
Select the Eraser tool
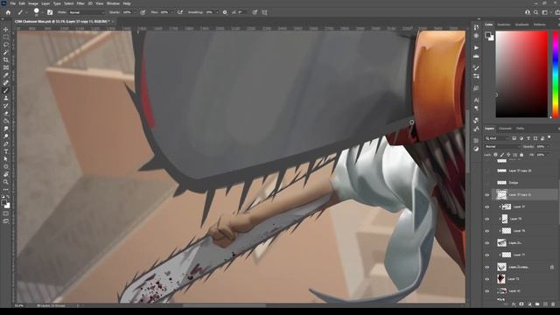click(x=6, y=114)
